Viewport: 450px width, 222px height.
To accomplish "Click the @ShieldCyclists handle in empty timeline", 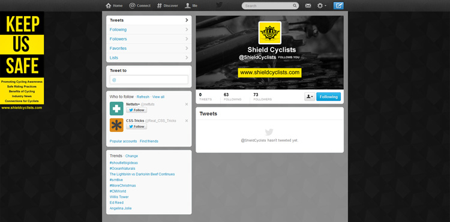I will coord(253,140).
